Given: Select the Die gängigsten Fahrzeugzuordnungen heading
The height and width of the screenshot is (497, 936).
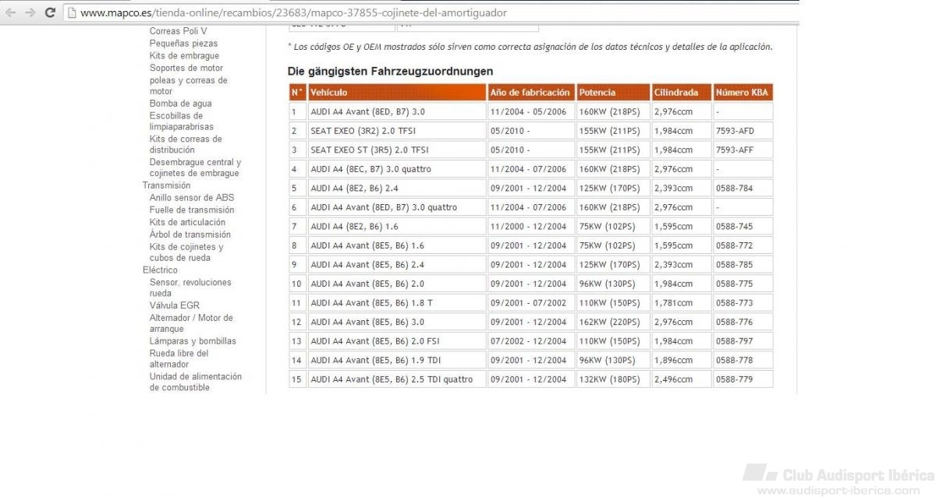Looking at the screenshot, I should click(x=390, y=71).
